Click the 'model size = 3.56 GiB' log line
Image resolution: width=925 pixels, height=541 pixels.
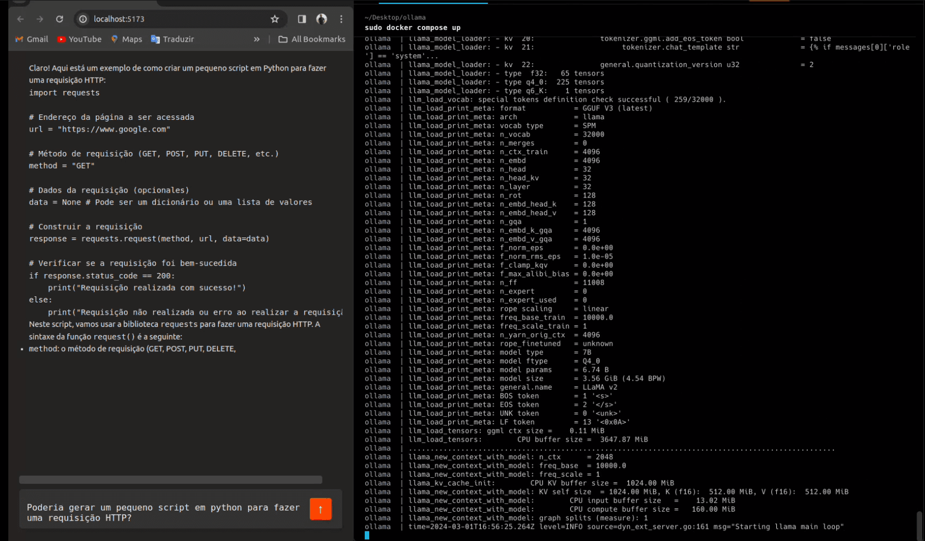[x=515, y=378]
